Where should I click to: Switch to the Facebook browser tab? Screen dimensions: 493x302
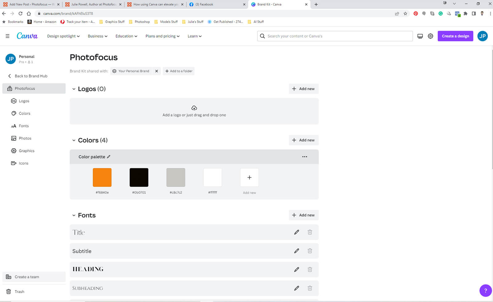pyautogui.click(x=216, y=4)
